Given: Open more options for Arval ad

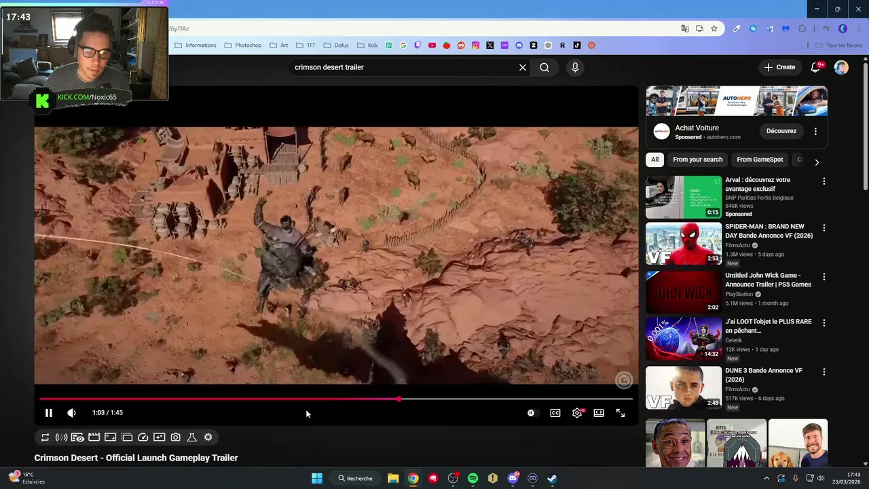Looking at the screenshot, I should (x=824, y=181).
